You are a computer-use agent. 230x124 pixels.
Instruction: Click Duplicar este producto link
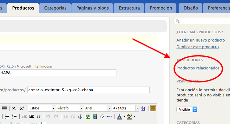pyautogui.click(x=197, y=47)
